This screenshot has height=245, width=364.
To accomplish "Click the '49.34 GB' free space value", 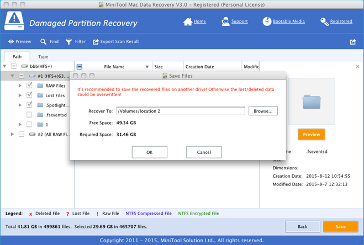I will tap(126, 122).
